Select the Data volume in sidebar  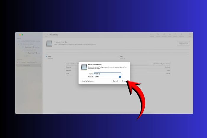29,56
